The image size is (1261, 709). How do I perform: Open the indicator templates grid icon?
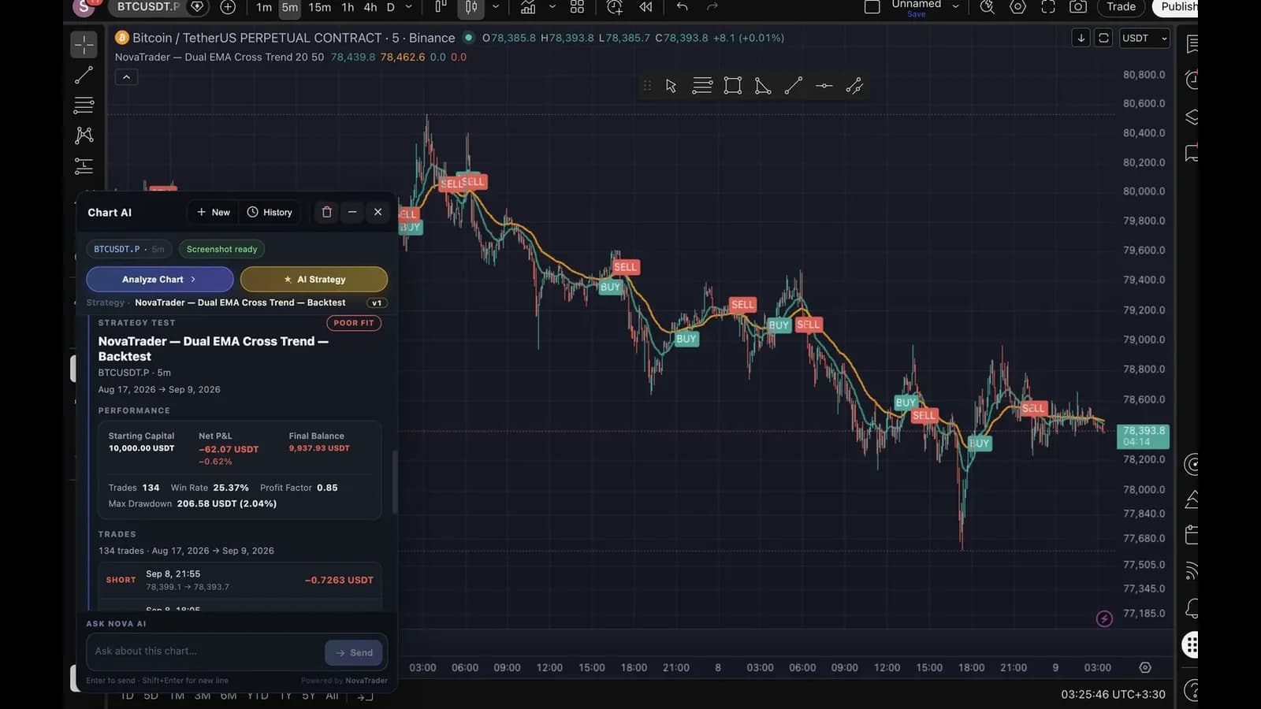(577, 7)
